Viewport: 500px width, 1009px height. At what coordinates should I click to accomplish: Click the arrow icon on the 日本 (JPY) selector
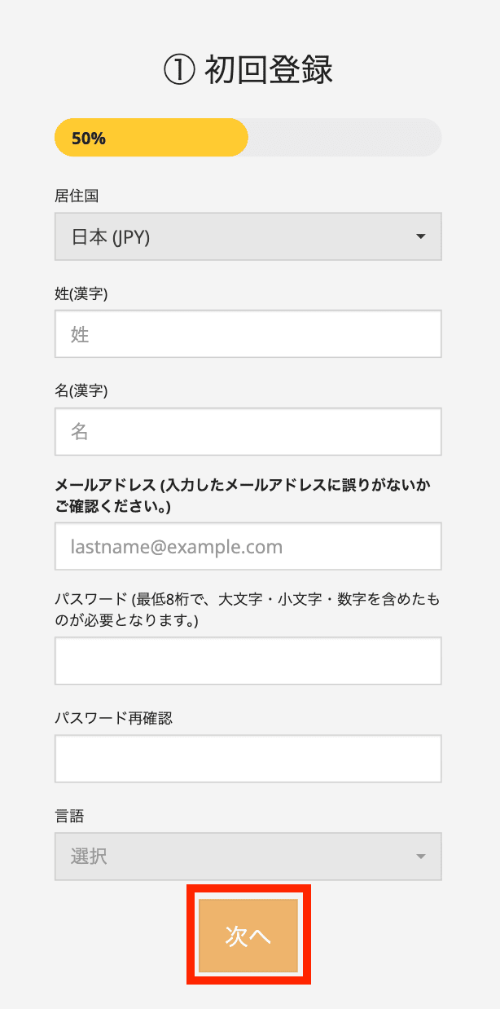pos(420,237)
